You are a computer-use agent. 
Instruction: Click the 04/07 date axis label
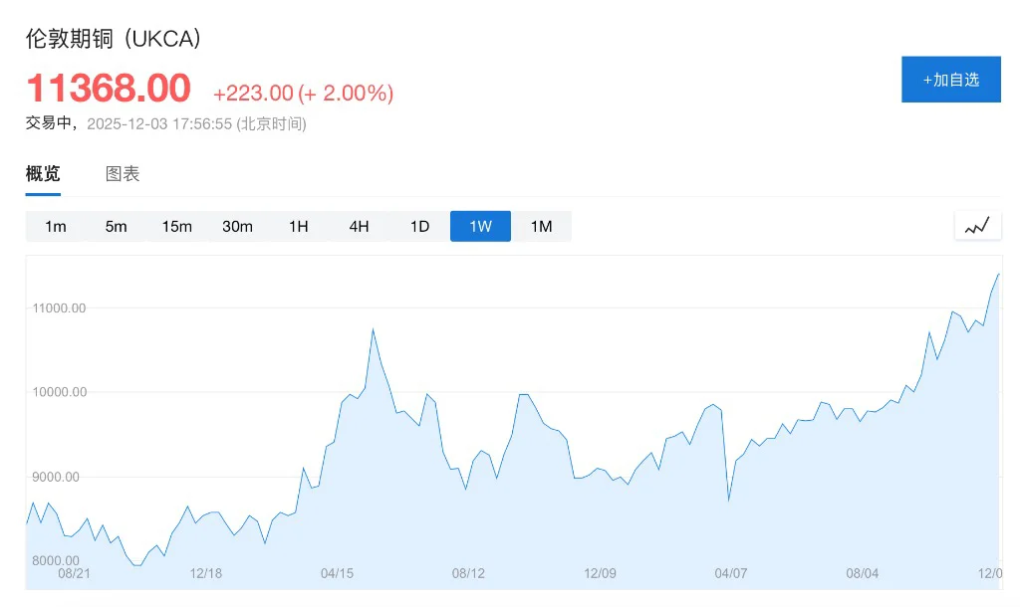(730, 573)
